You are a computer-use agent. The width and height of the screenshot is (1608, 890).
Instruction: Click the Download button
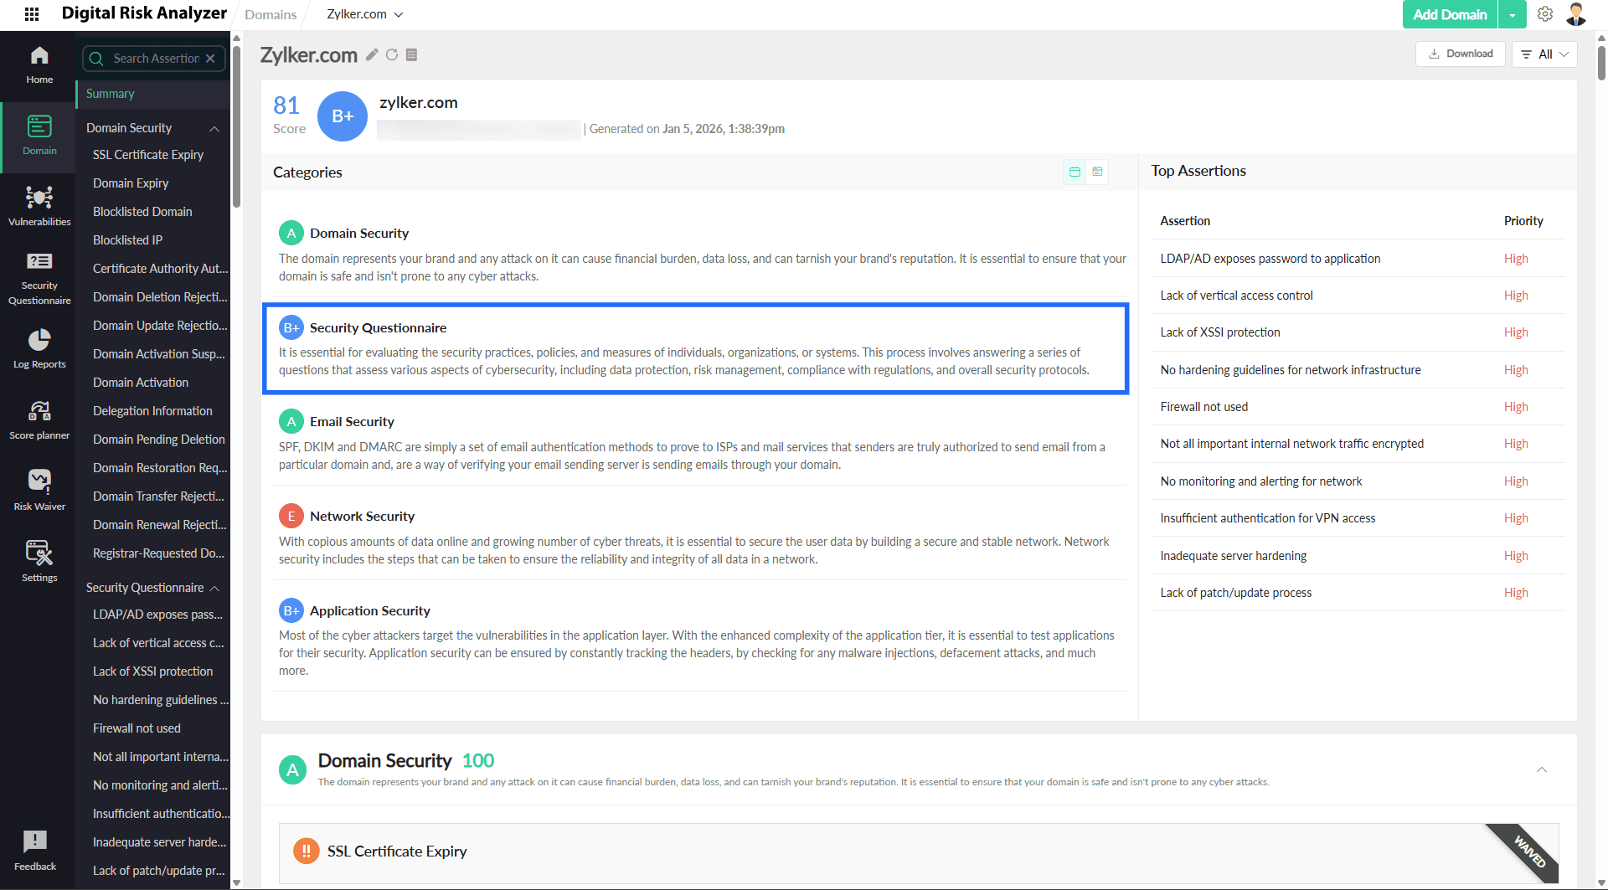tap(1461, 54)
